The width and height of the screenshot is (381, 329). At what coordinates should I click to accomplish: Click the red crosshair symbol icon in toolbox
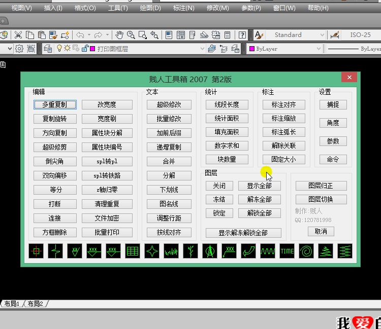pos(36,251)
